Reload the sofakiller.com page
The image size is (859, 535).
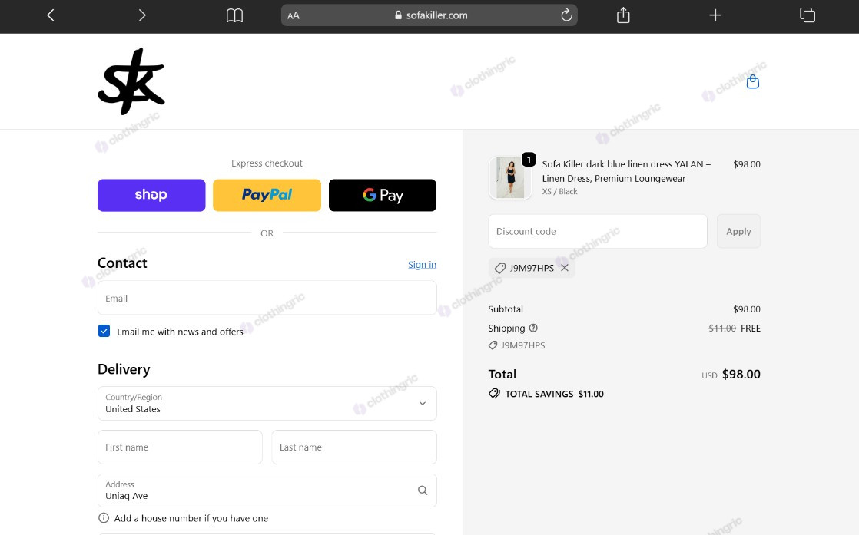coord(566,15)
